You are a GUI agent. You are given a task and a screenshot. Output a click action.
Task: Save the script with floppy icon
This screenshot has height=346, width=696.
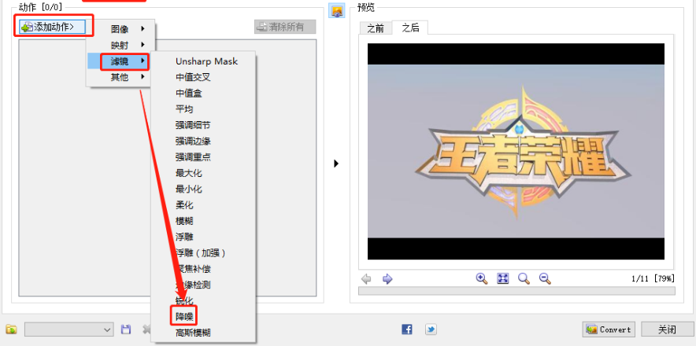pyautogui.click(x=126, y=329)
